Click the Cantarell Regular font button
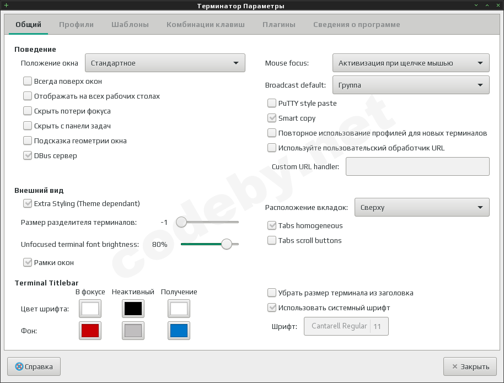This screenshot has width=504, height=383. click(x=346, y=326)
